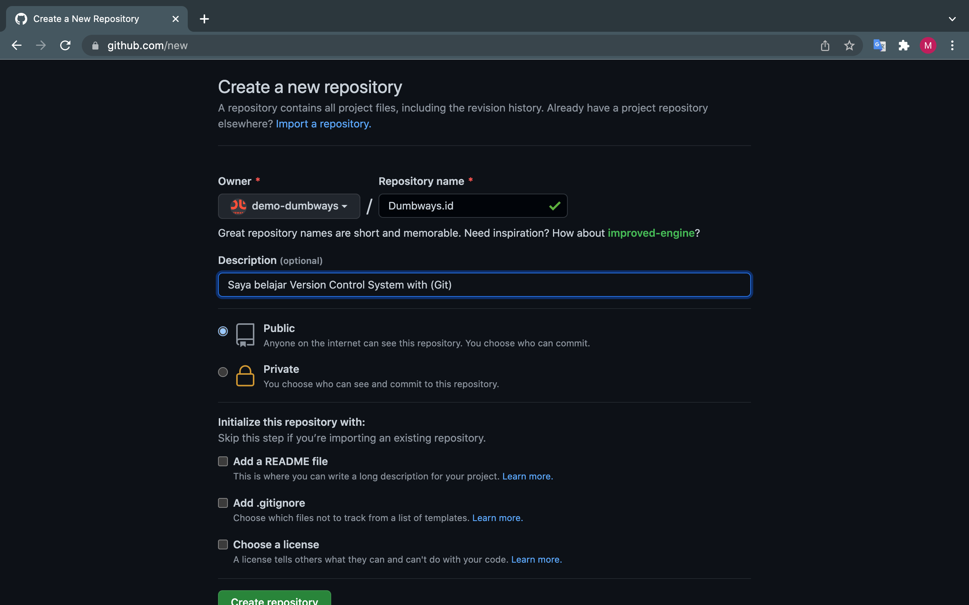Click the public repository book icon
The height and width of the screenshot is (605, 969).
click(x=245, y=335)
